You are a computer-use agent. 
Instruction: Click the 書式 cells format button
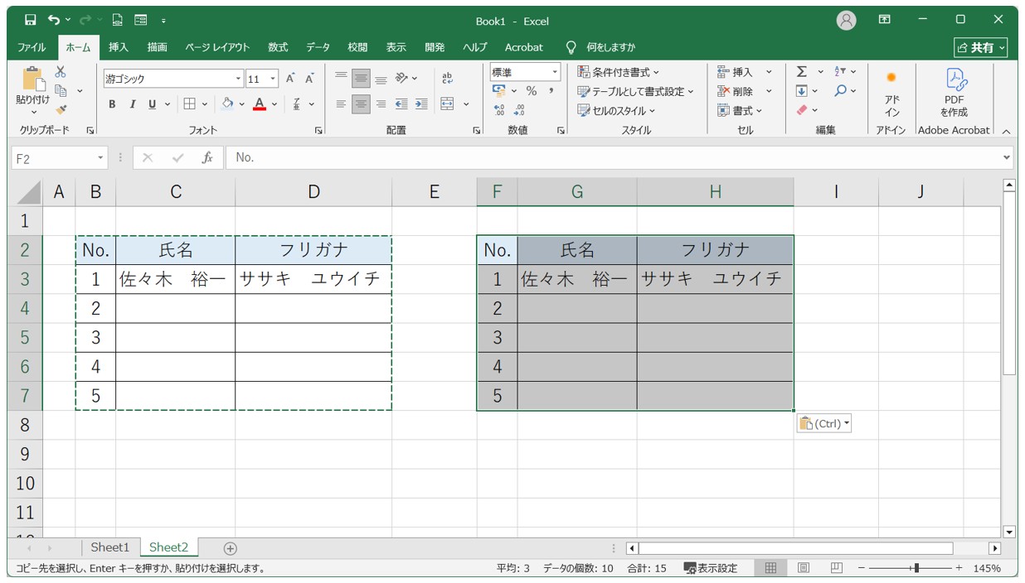(740, 110)
